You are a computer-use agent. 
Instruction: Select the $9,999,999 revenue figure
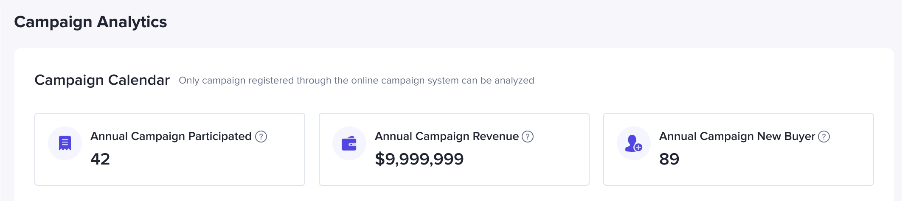pyautogui.click(x=419, y=159)
